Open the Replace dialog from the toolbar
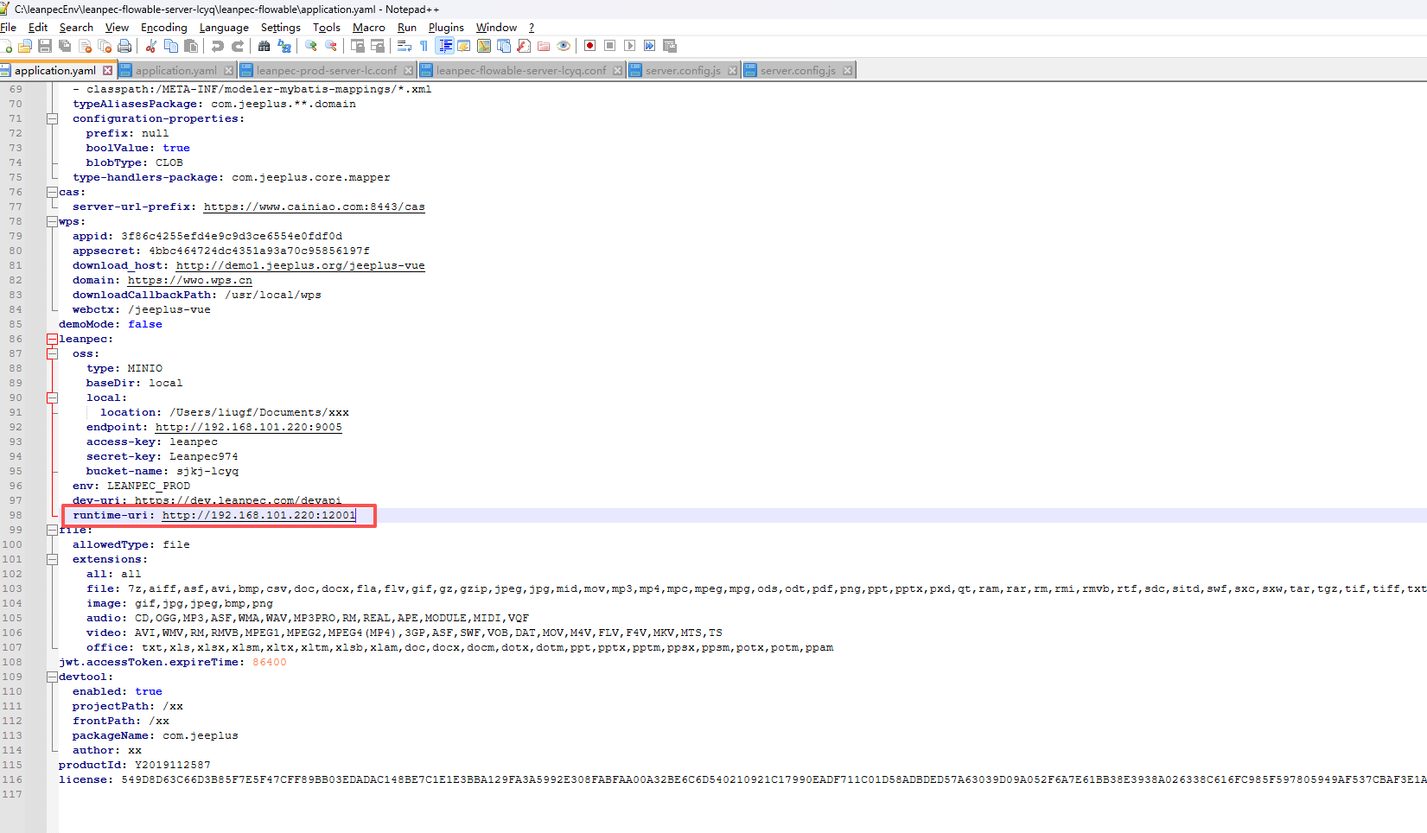The width and height of the screenshot is (1427, 833). pos(284,46)
